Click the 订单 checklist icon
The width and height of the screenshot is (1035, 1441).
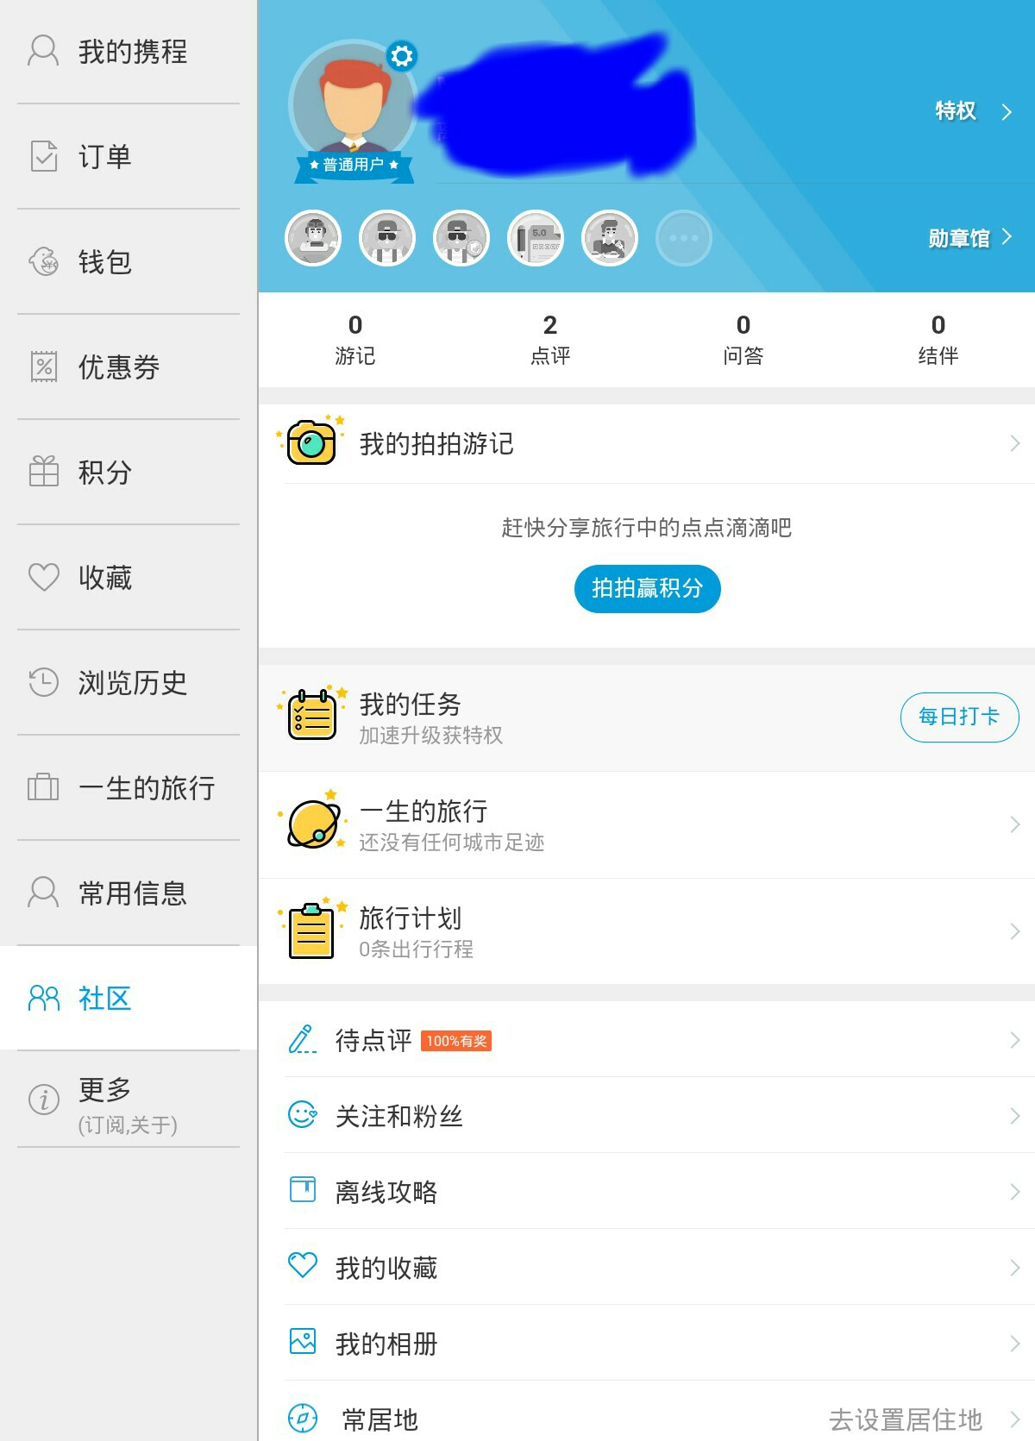point(43,156)
